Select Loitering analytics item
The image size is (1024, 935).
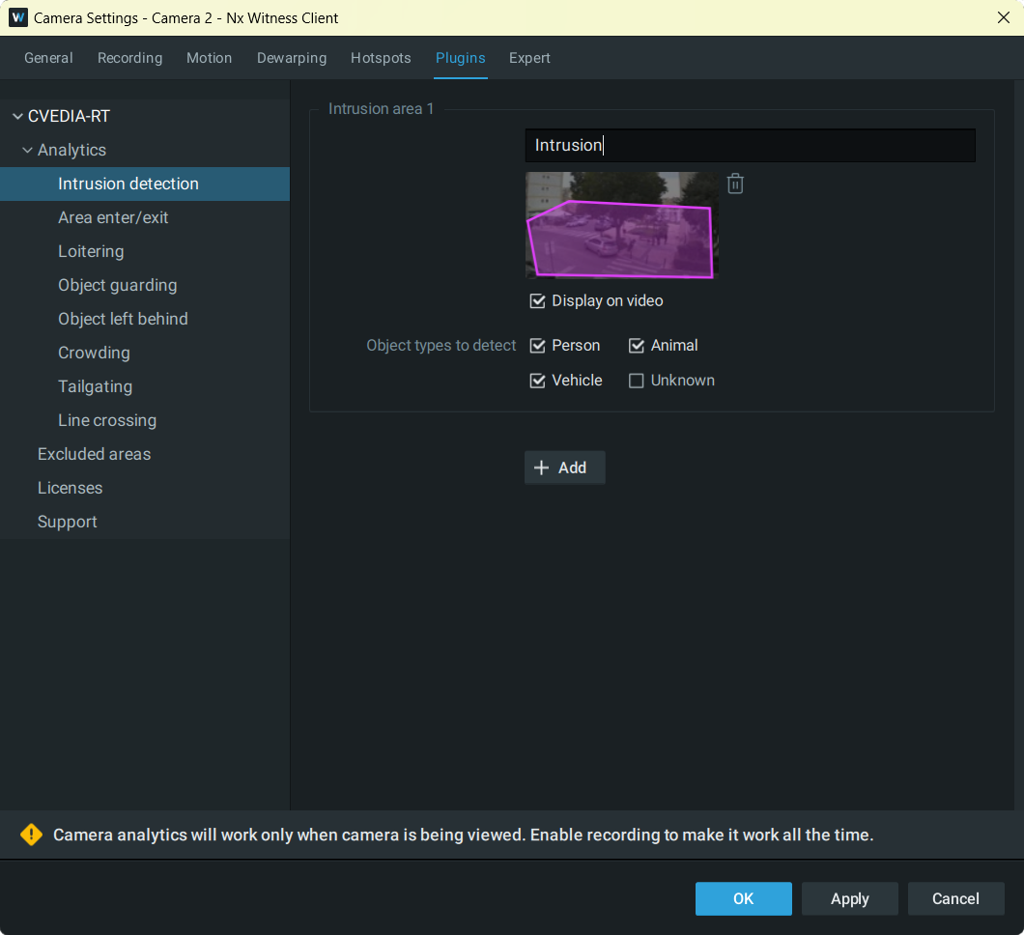click(x=145, y=252)
